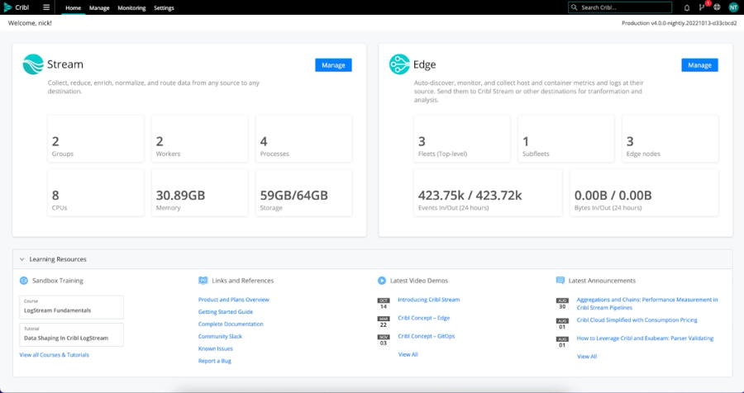Click the Production version text

coord(679,23)
